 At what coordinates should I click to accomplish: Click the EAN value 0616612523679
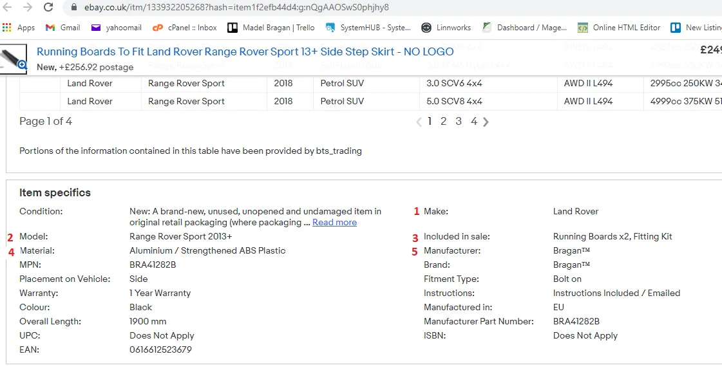coord(161,349)
